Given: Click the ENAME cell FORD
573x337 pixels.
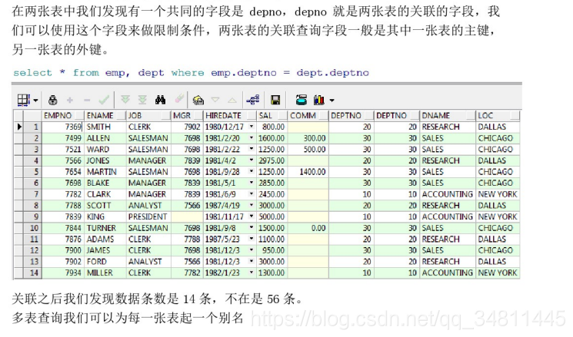Looking at the screenshot, I should coord(105,262).
